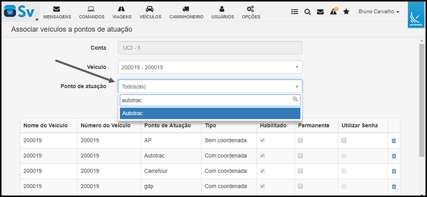Open the envelope inbox icon beside search

pyautogui.click(x=320, y=12)
